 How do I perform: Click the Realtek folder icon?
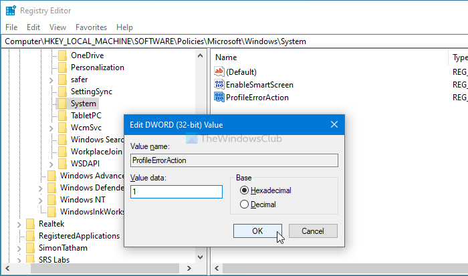[x=30, y=224]
